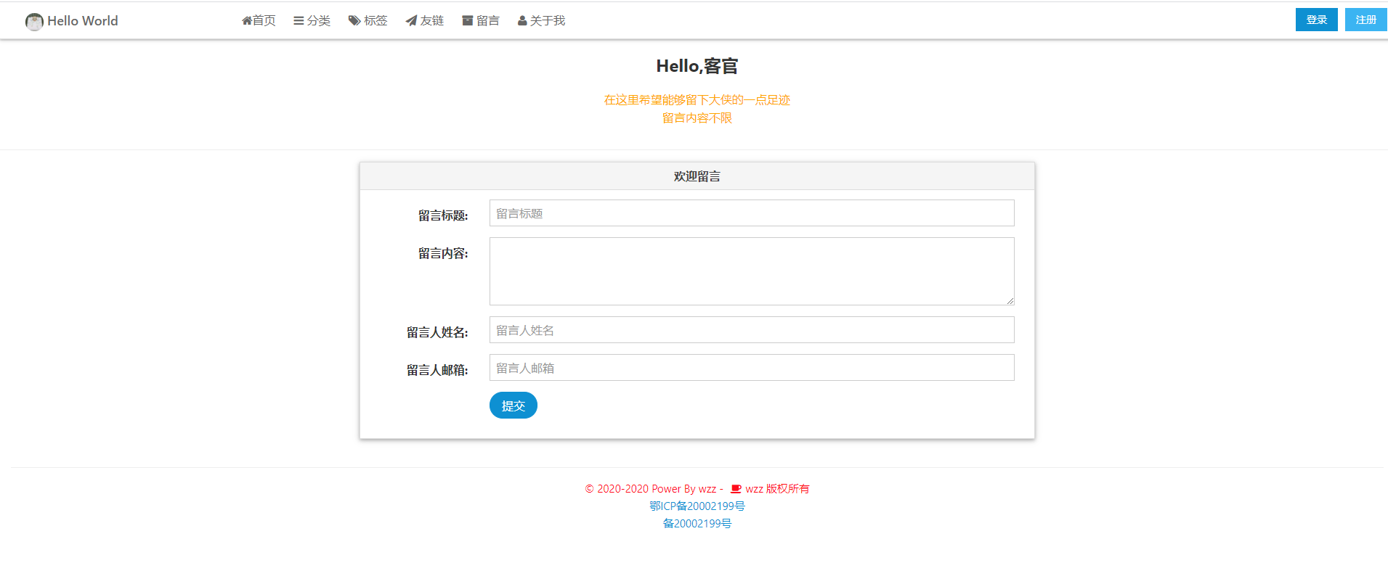Click the 留言人姓名: label
This screenshot has height=584, width=1388.
click(437, 332)
